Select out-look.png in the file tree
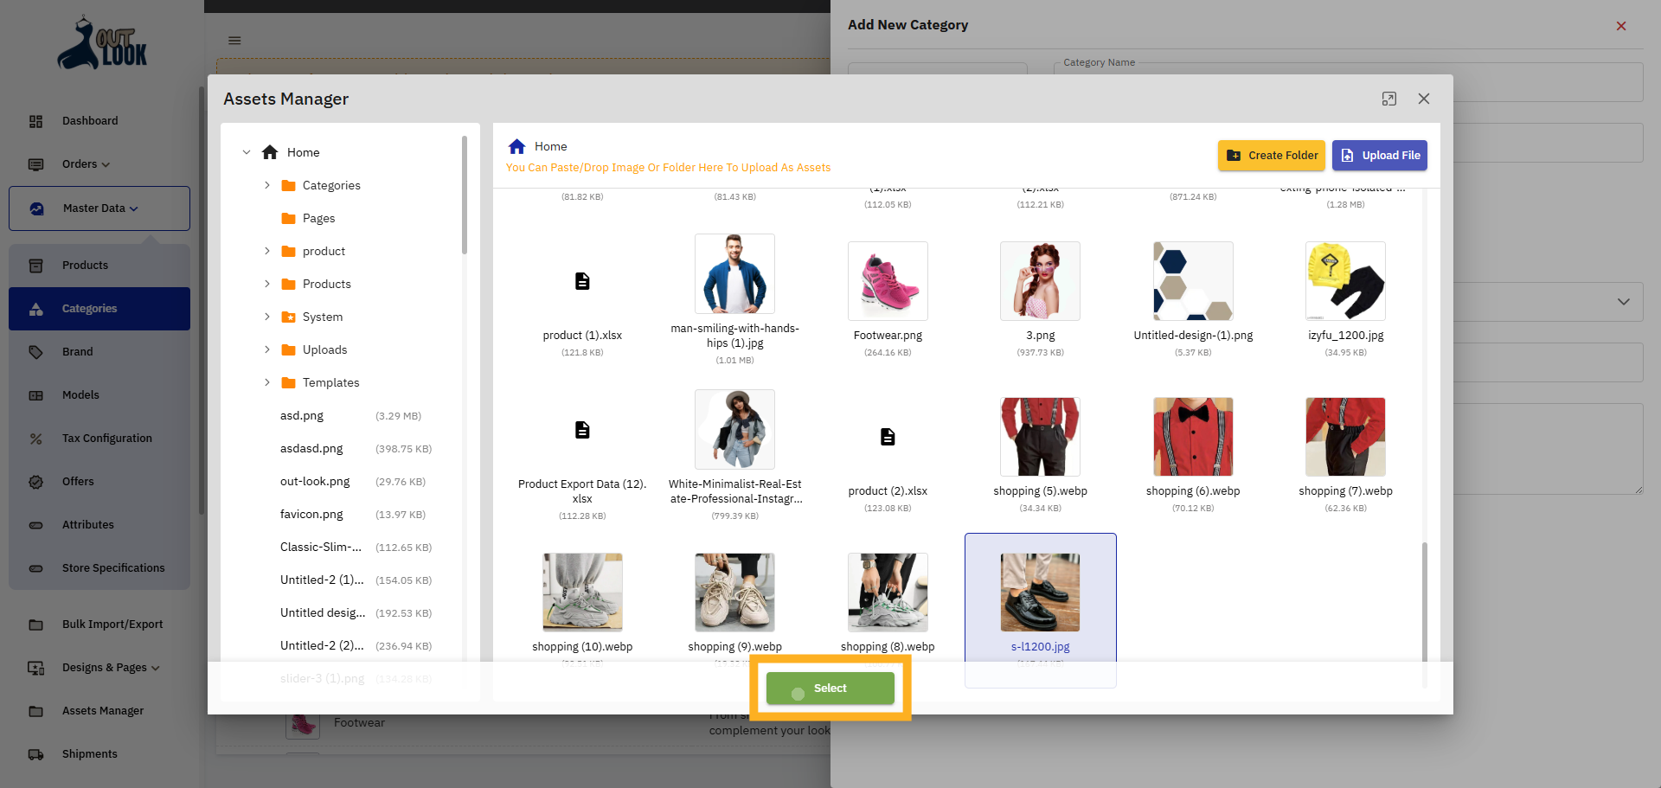This screenshot has height=788, width=1661. [x=315, y=481]
